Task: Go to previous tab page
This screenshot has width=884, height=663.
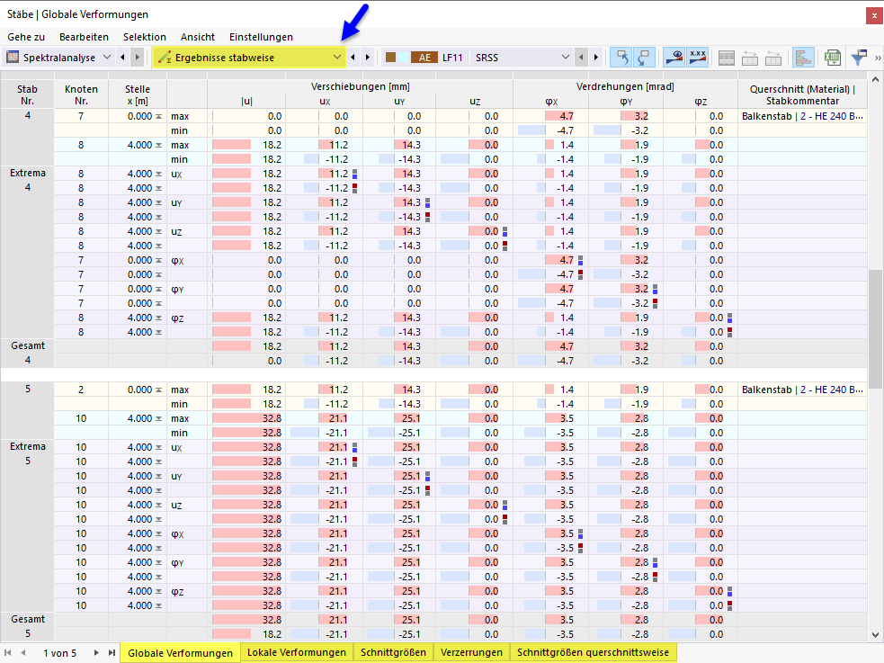Action: coord(23,653)
